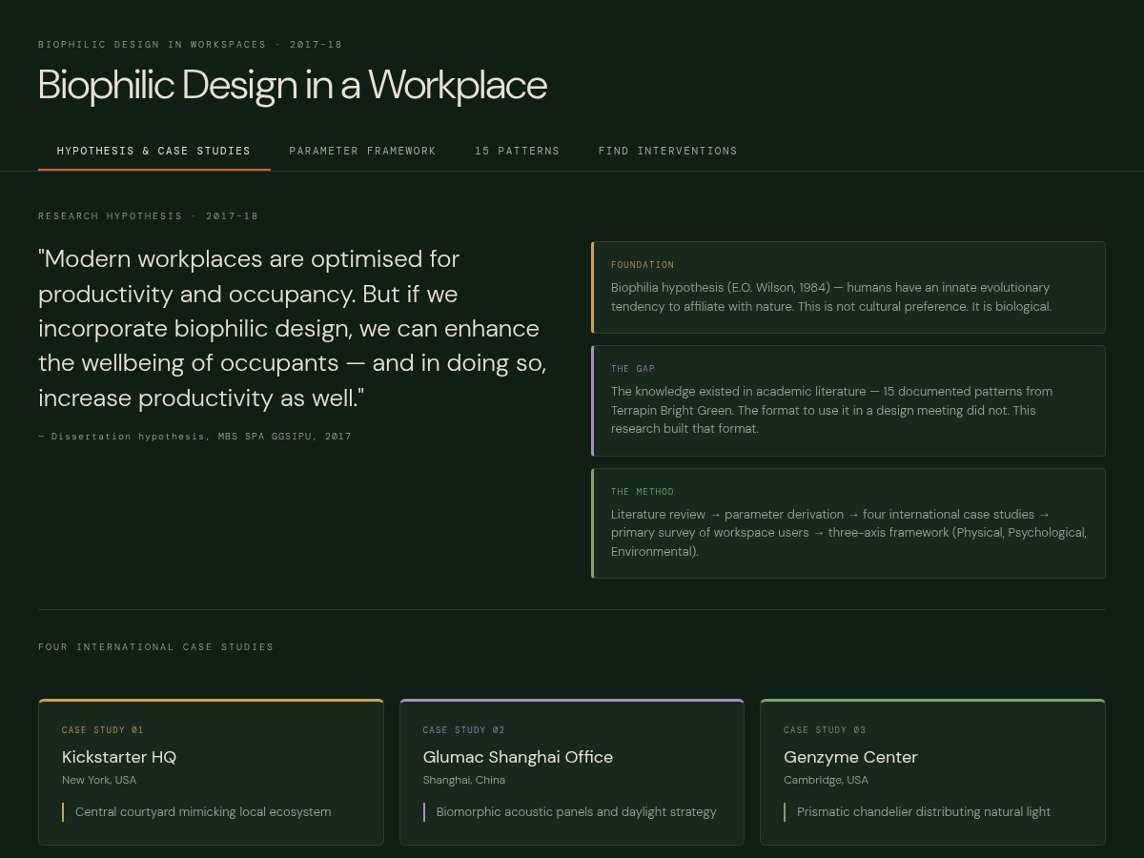Open the Kickstarter HQ case study card

point(211,772)
